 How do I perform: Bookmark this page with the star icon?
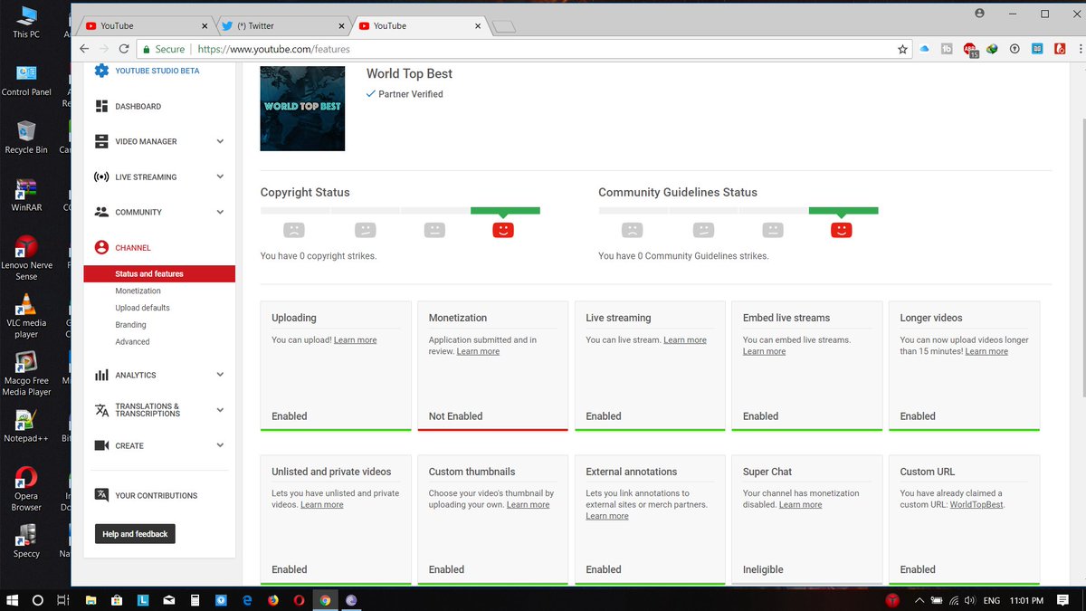click(902, 50)
